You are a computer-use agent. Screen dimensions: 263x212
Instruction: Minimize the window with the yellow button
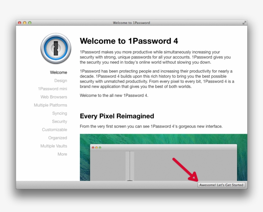pos(25,23)
